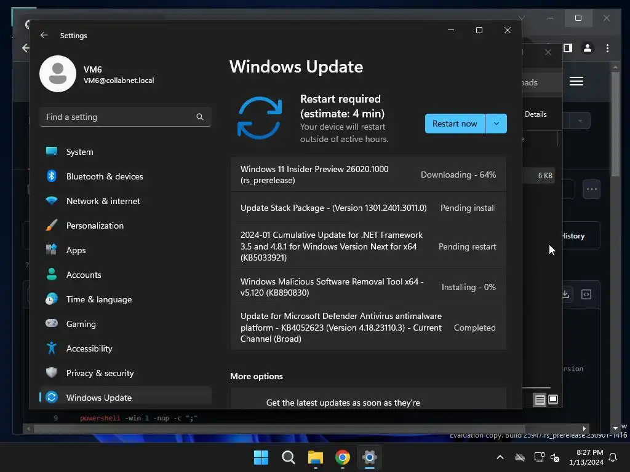
Task: Click the Find a setting search field
Action: click(126, 117)
